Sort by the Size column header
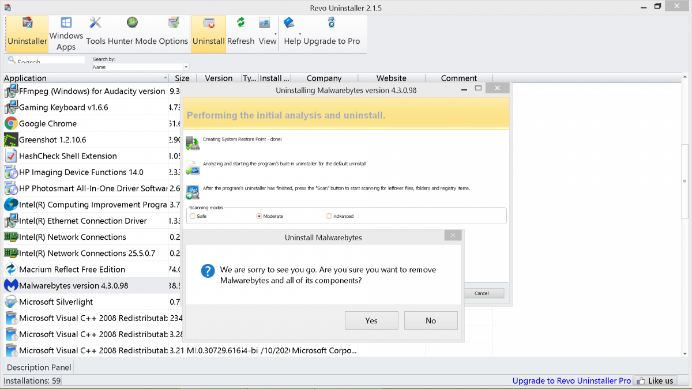The height and width of the screenshot is (389, 692). pyautogui.click(x=182, y=78)
